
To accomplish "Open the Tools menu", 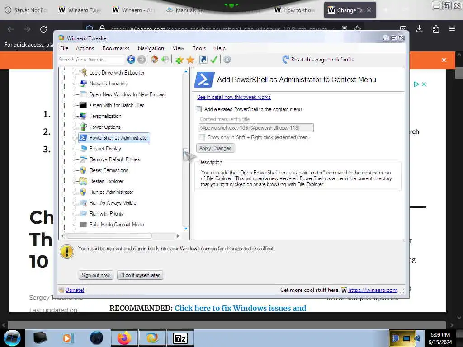I will click(199, 48).
